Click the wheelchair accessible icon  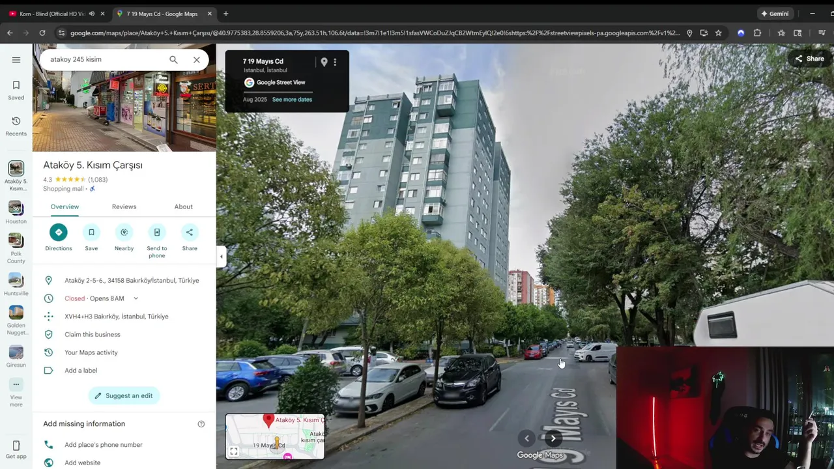(x=93, y=189)
